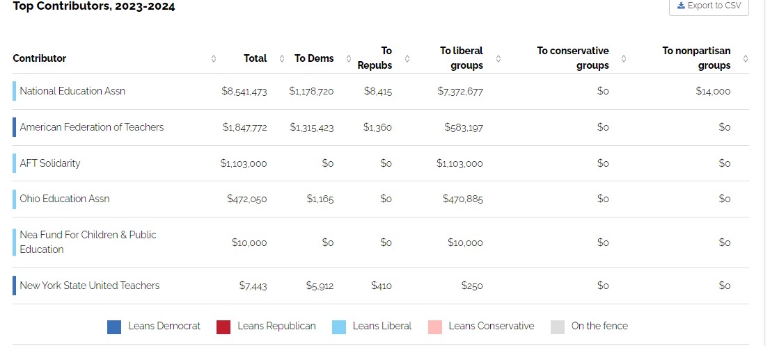
Task: Sort by To Dems column arrows
Action: click(x=349, y=58)
